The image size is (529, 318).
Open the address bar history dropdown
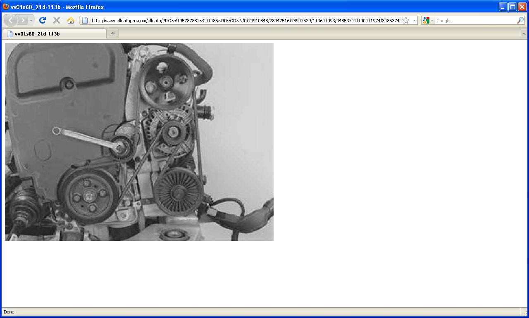414,20
